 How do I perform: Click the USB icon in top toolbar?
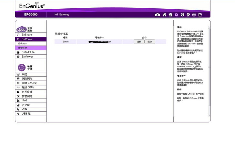[x=182, y=14]
